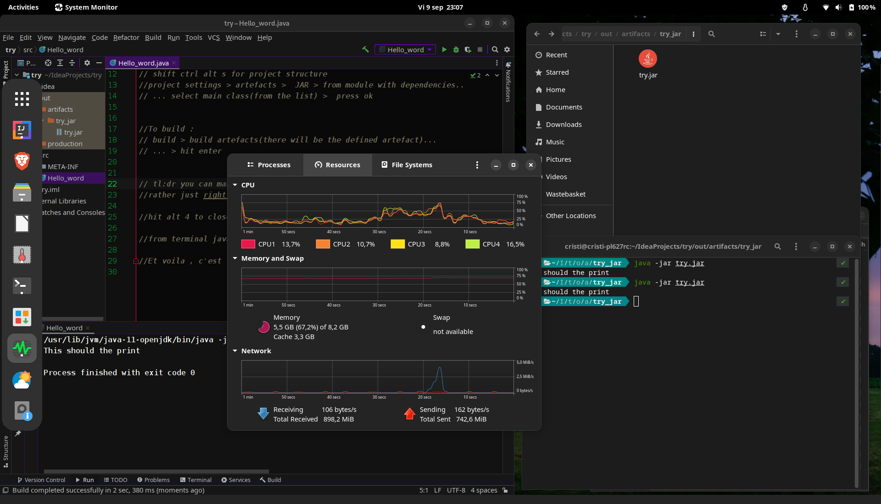Viewport: 881px width, 504px height.
Task: Click Select Opened File target icon in Project panel
Action: pos(48,63)
